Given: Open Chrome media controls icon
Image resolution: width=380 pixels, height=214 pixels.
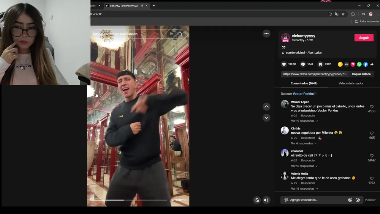Looking at the screenshot, I should click(363, 14).
